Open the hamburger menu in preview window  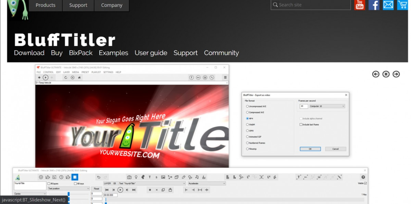coord(225,77)
